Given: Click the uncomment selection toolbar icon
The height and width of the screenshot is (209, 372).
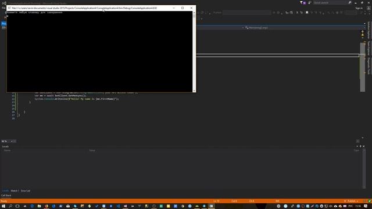Looking at the screenshot, I should point(301,13).
